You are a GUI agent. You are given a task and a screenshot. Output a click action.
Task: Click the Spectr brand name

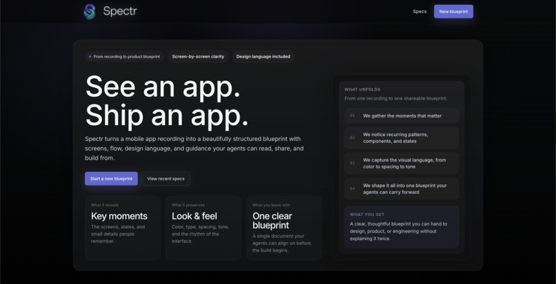click(x=120, y=11)
